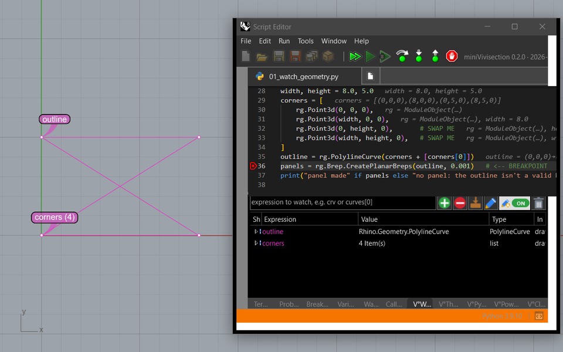563x352 pixels.
Task: Click Python 3.9.10 in status bar
Action: [x=502, y=316]
